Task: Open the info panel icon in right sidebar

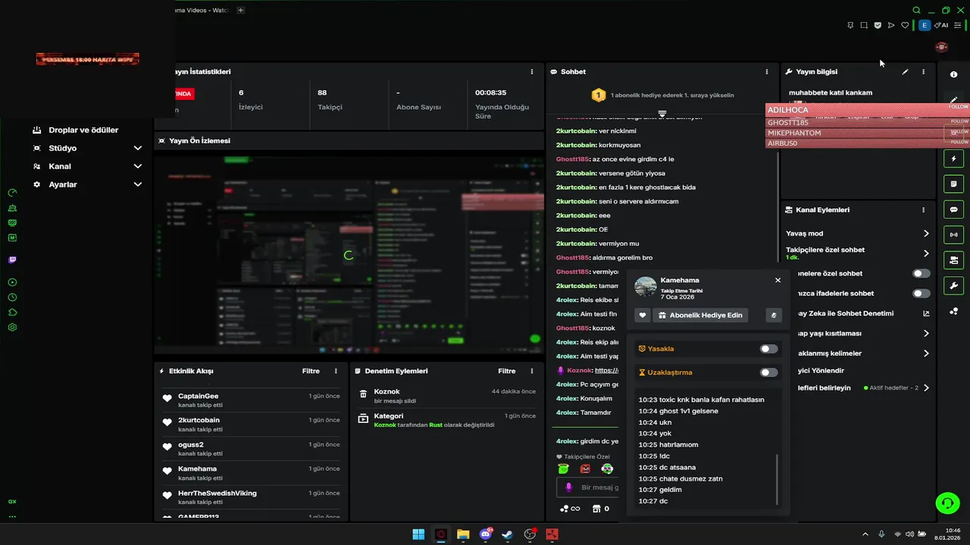Action: [x=953, y=74]
